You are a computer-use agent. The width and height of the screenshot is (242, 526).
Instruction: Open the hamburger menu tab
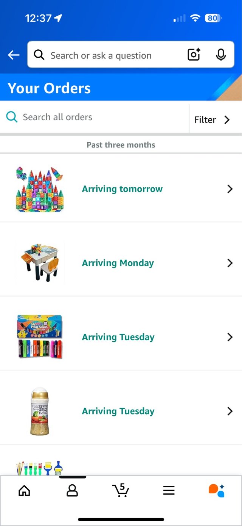coord(169,491)
